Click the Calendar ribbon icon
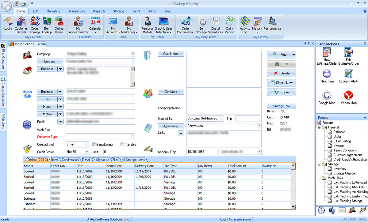Viewport: 368px width, 223px height. 95,25
